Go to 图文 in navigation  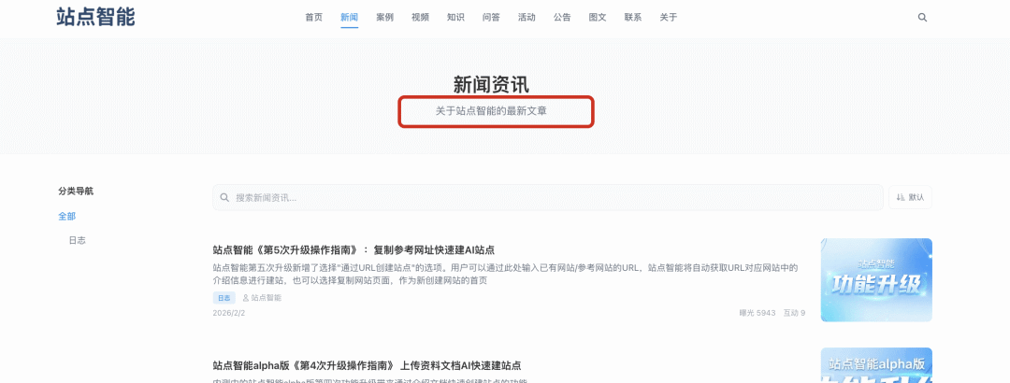(597, 18)
